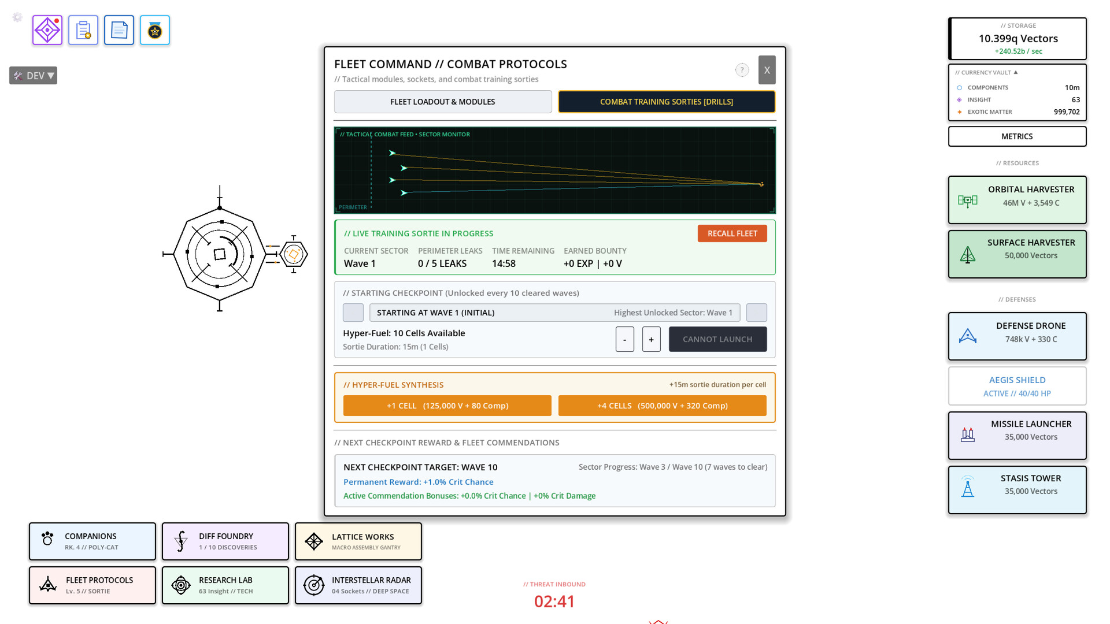Click the Lattice Works diamond icon
Screen dimensions: 1110x624
(314, 541)
